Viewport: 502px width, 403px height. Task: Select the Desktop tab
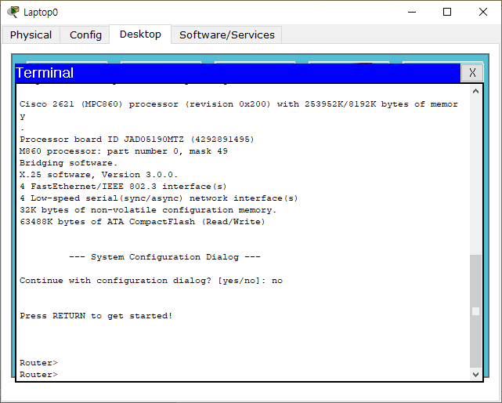tap(140, 34)
